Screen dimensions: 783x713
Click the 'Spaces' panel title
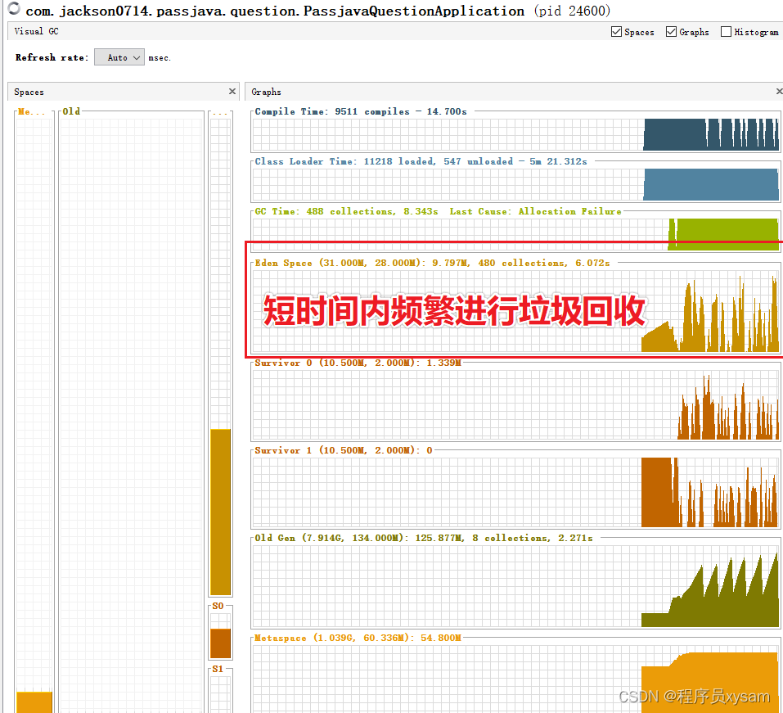(x=29, y=92)
